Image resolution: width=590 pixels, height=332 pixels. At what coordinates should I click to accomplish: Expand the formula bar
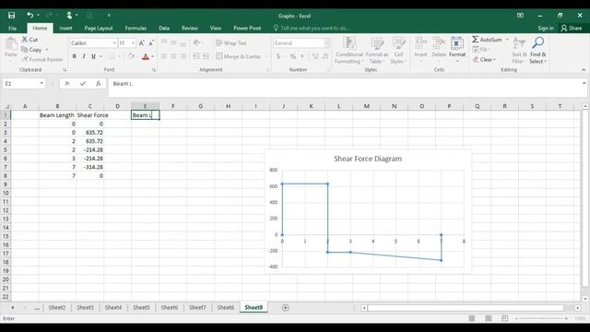584,83
